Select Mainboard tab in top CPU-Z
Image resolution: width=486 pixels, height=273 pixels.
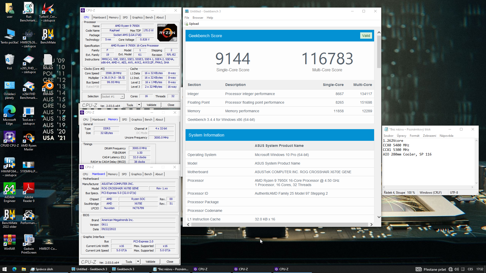[99, 17]
